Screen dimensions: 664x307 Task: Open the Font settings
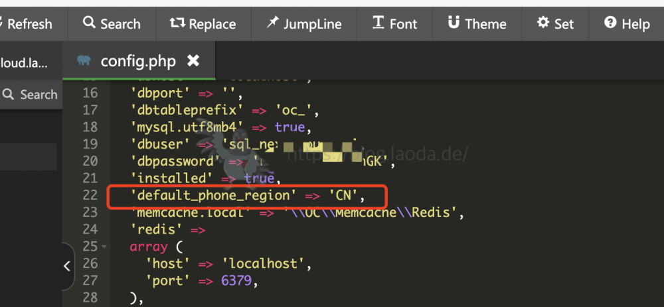pos(394,24)
